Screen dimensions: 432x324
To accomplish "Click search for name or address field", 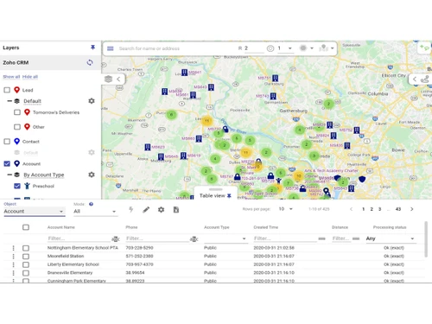I will (175, 48).
